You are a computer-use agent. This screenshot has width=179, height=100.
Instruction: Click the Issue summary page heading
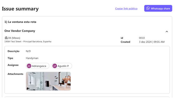click(20, 9)
